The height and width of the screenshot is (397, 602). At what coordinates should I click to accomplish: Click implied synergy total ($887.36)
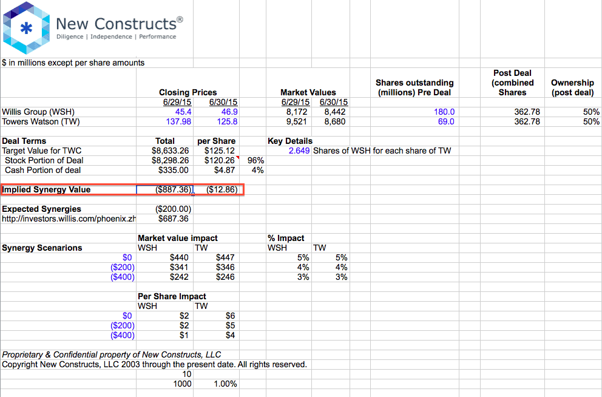173,189
